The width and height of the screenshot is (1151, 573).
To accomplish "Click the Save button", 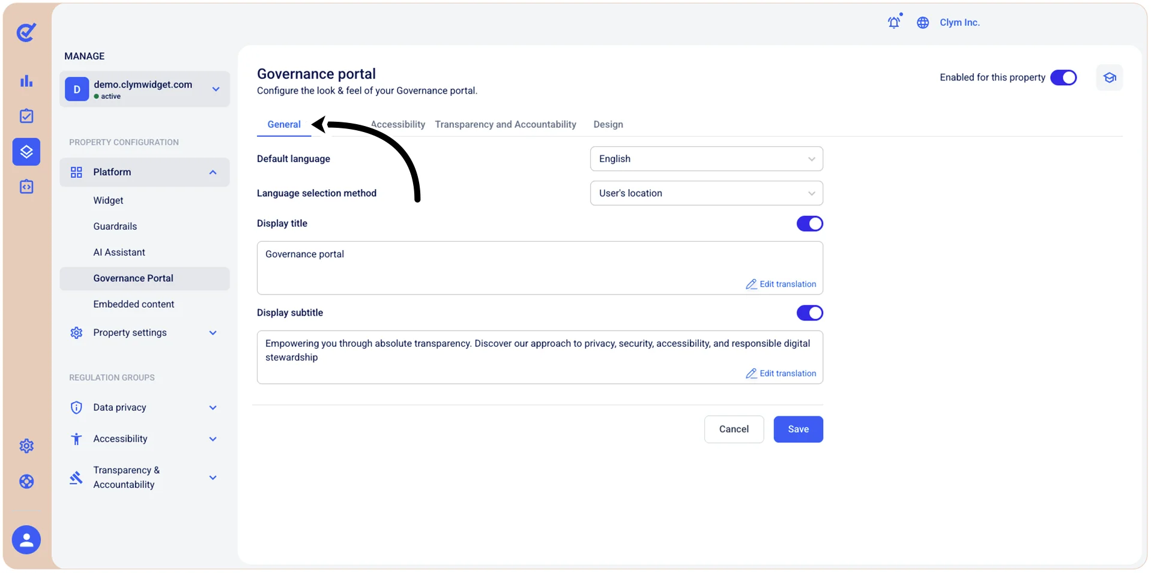I will pyautogui.click(x=798, y=430).
